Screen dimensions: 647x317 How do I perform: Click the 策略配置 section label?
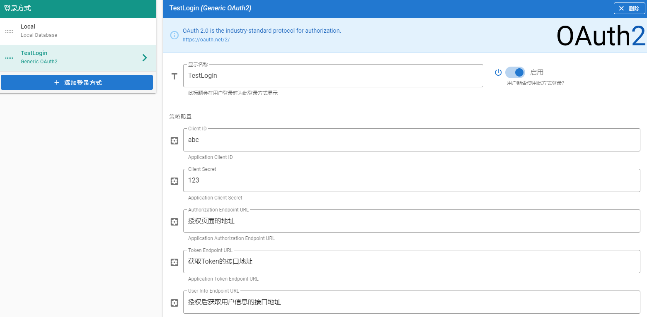point(180,117)
